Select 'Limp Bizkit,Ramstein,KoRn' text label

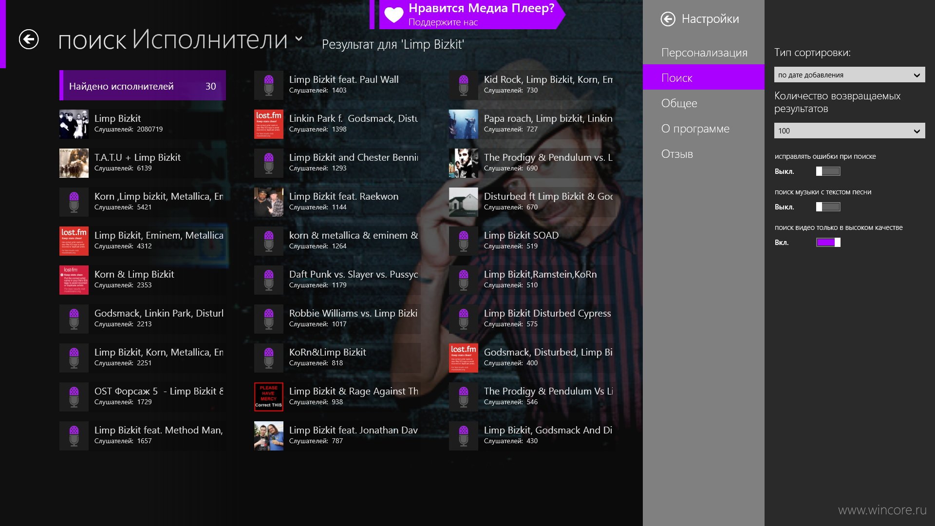541,274
